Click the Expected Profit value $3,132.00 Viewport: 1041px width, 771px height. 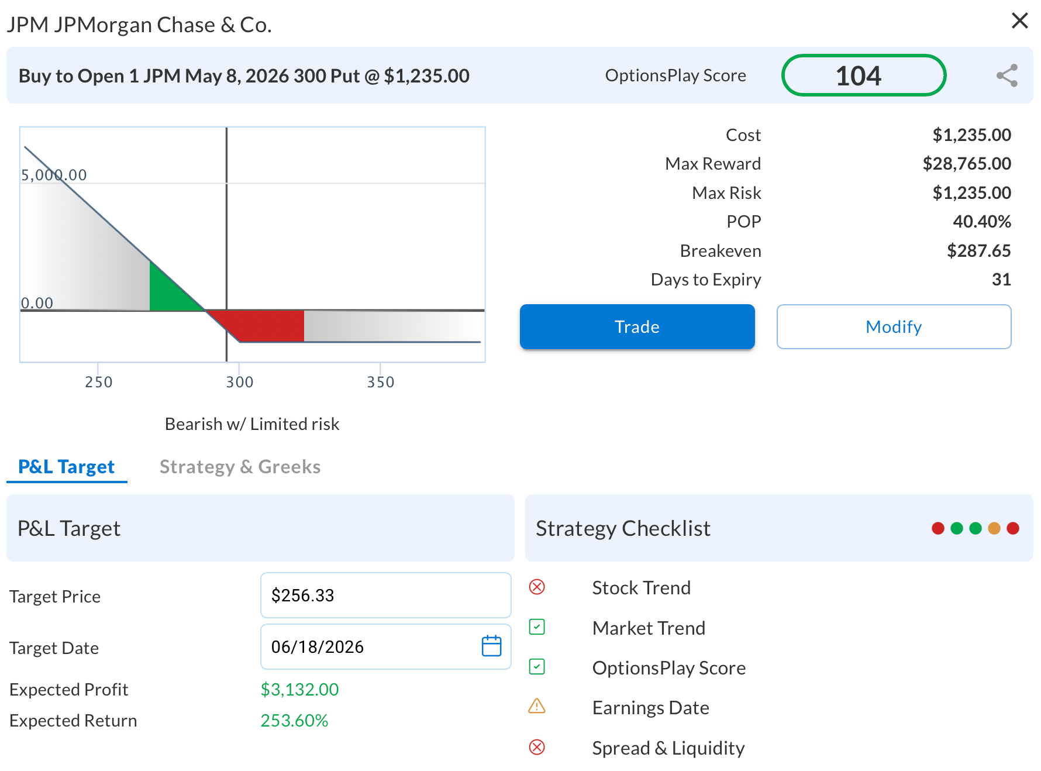[299, 690]
